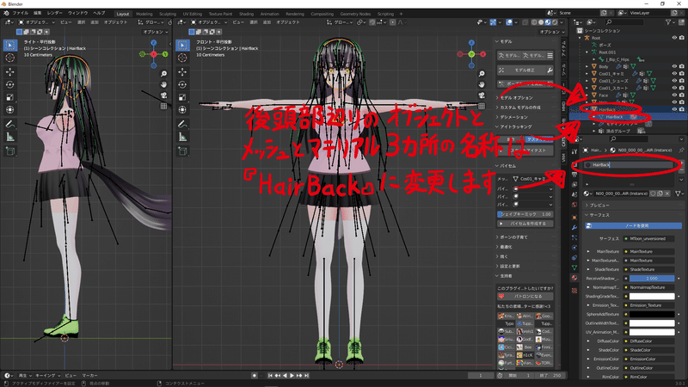Open the Material properties tab
This screenshot has height=387, width=688.
point(574,277)
